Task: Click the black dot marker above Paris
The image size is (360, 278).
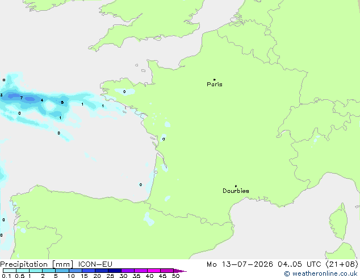Action: [x=215, y=79]
